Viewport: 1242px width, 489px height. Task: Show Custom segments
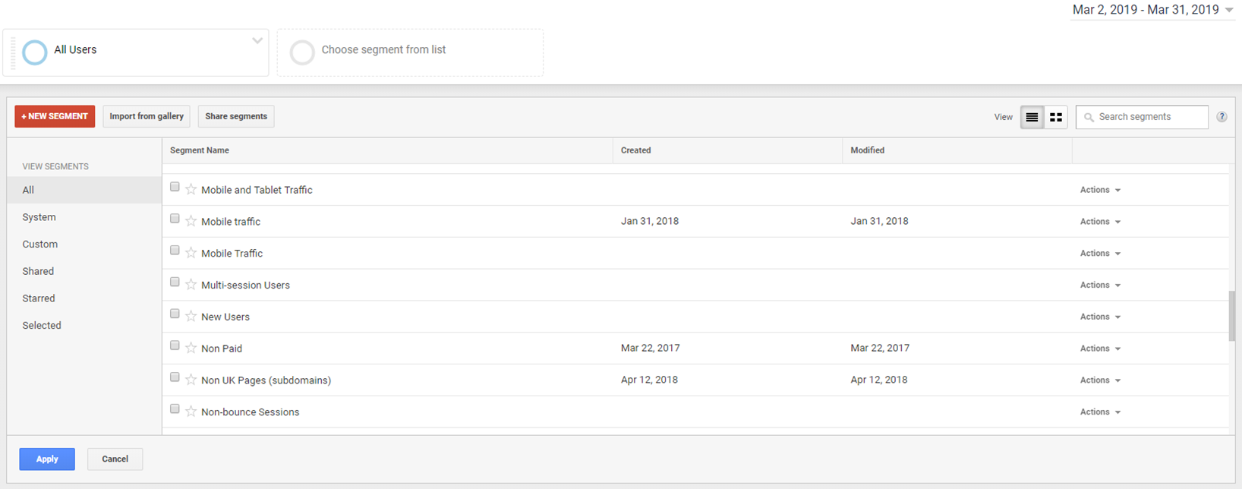pyautogui.click(x=84, y=244)
